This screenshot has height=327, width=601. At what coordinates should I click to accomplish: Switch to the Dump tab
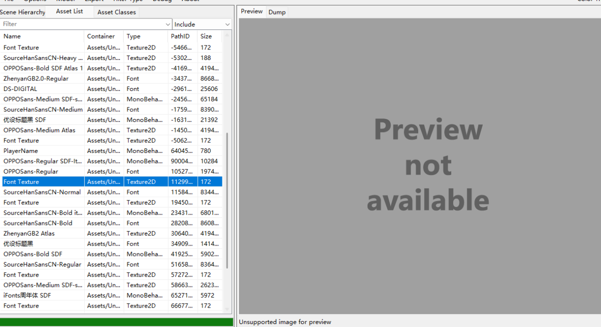(x=277, y=12)
